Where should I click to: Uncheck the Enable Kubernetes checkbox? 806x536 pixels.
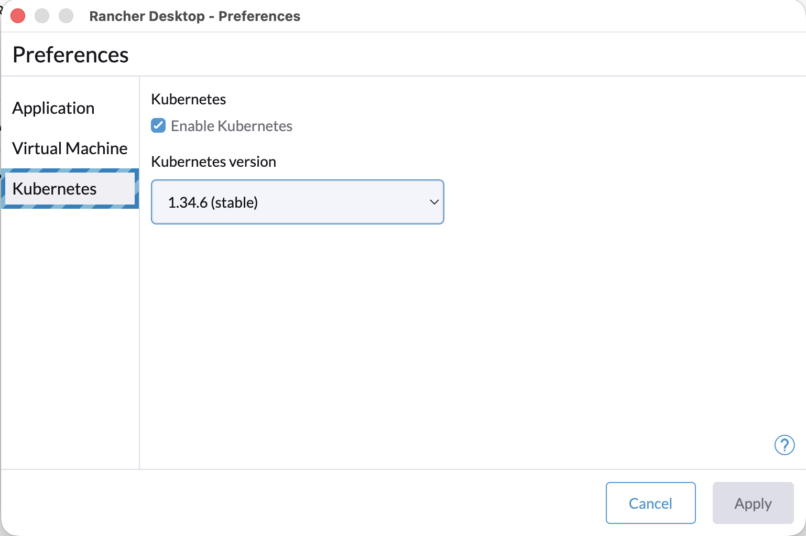[158, 126]
